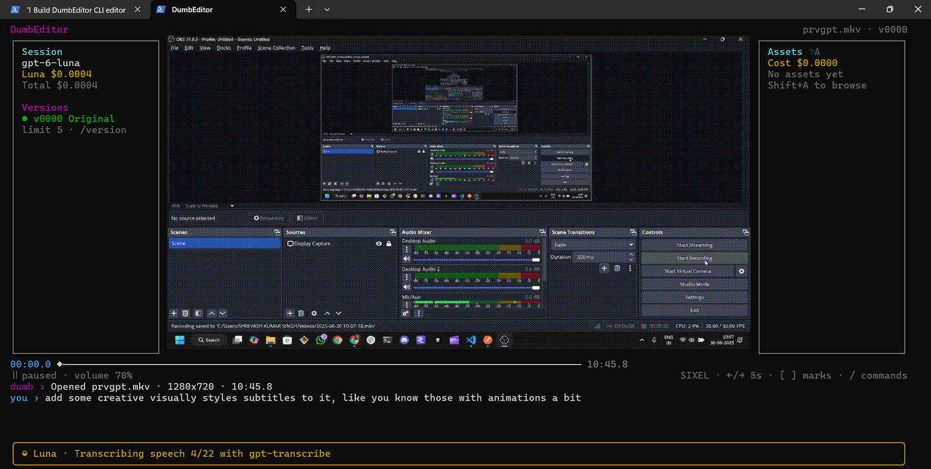Mute Desktop Audio with its speaker icon

click(x=407, y=259)
